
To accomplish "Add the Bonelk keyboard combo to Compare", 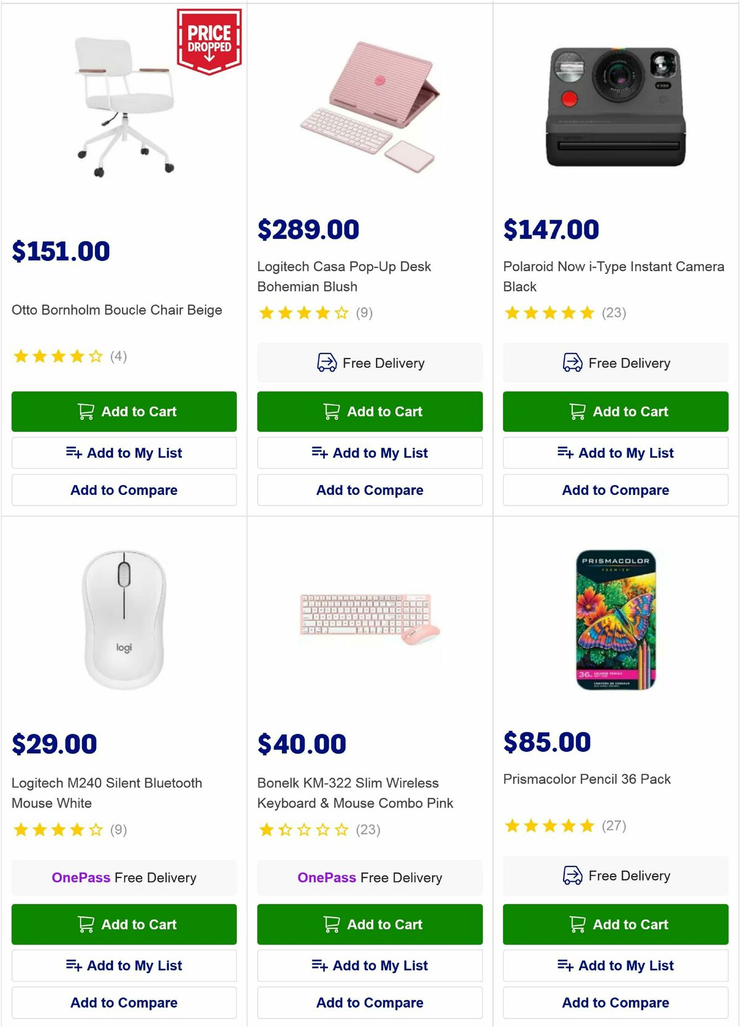I will [x=369, y=1002].
